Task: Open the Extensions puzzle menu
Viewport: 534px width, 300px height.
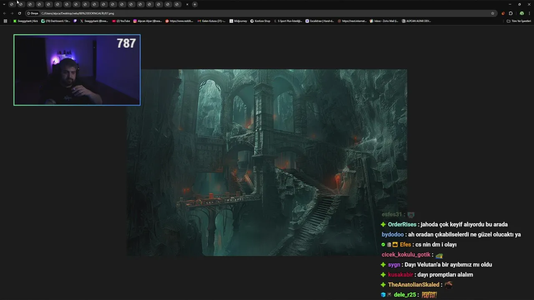Action: pos(511,13)
